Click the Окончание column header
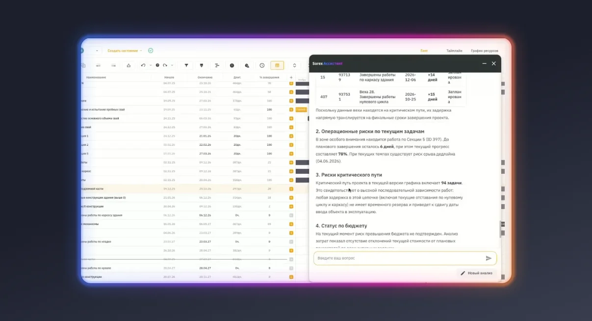 tap(205, 78)
